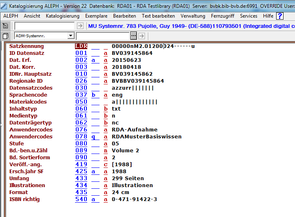295x217 pixels.
Task: Click the small icon left of ADM-Systemnr. dropdown
Action: [x=5, y=36]
